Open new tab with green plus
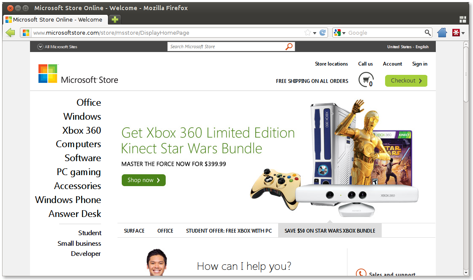This screenshot has width=473, height=280. (x=115, y=19)
